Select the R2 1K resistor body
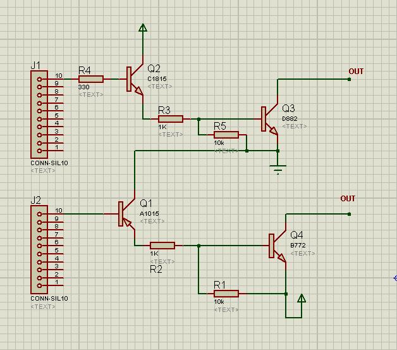The width and height of the screenshot is (397, 350). [162, 246]
